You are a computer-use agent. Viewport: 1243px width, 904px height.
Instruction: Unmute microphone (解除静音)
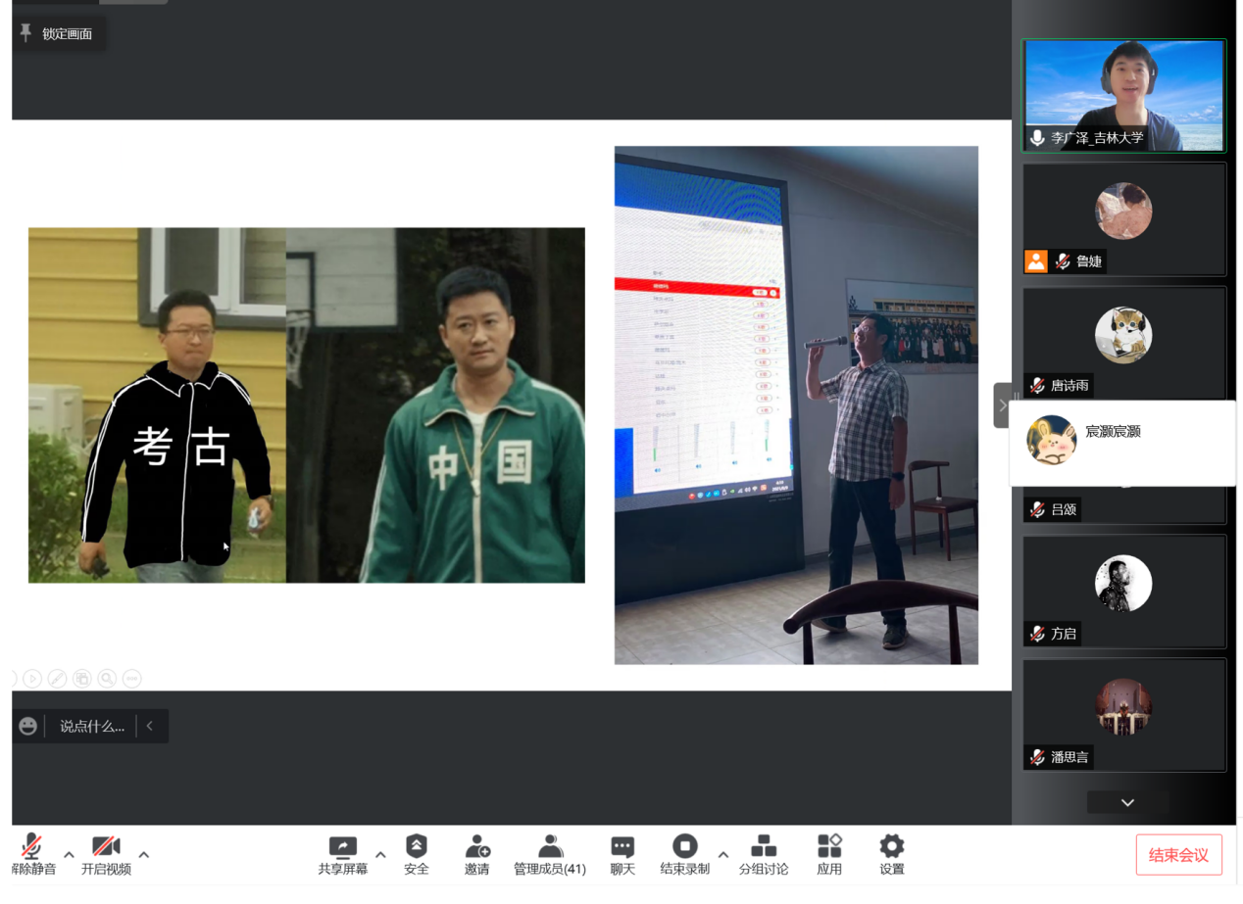click(32, 847)
